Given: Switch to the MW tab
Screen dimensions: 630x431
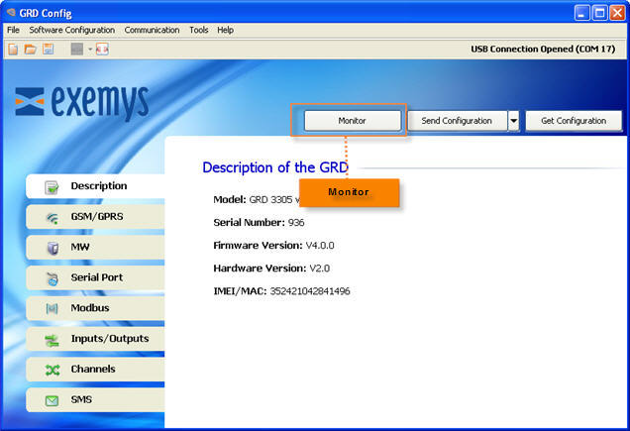Looking at the screenshot, I should coord(96,248).
